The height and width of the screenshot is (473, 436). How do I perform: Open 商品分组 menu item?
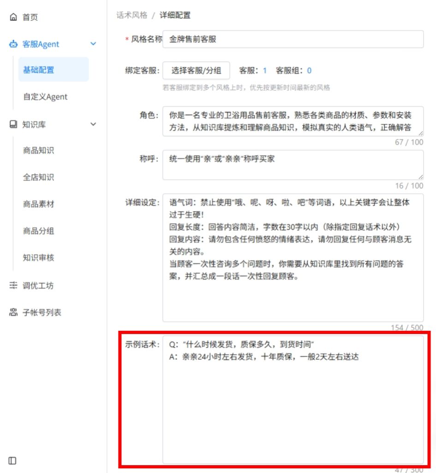click(x=39, y=231)
